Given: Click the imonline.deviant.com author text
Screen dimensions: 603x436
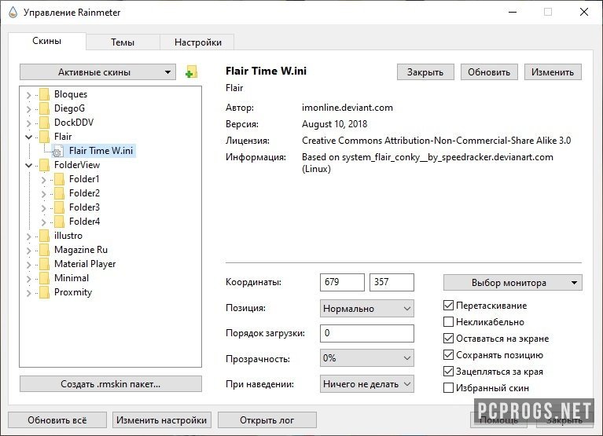Looking at the screenshot, I should [x=347, y=108].
